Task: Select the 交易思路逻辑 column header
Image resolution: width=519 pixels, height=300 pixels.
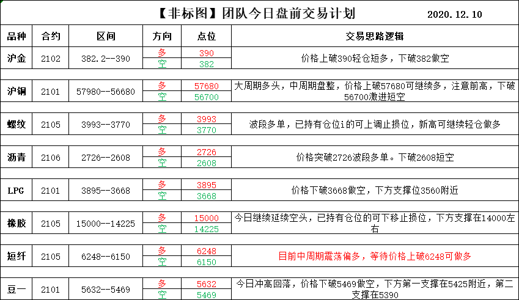Action: [375, 36]
